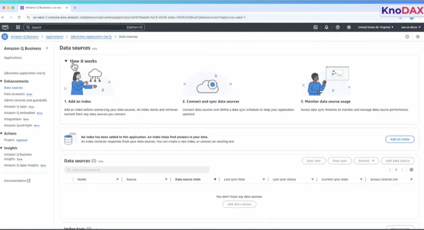This screenshot has width=424, height=230.
Task: Open the console settings gear
Action: point(349,27)
